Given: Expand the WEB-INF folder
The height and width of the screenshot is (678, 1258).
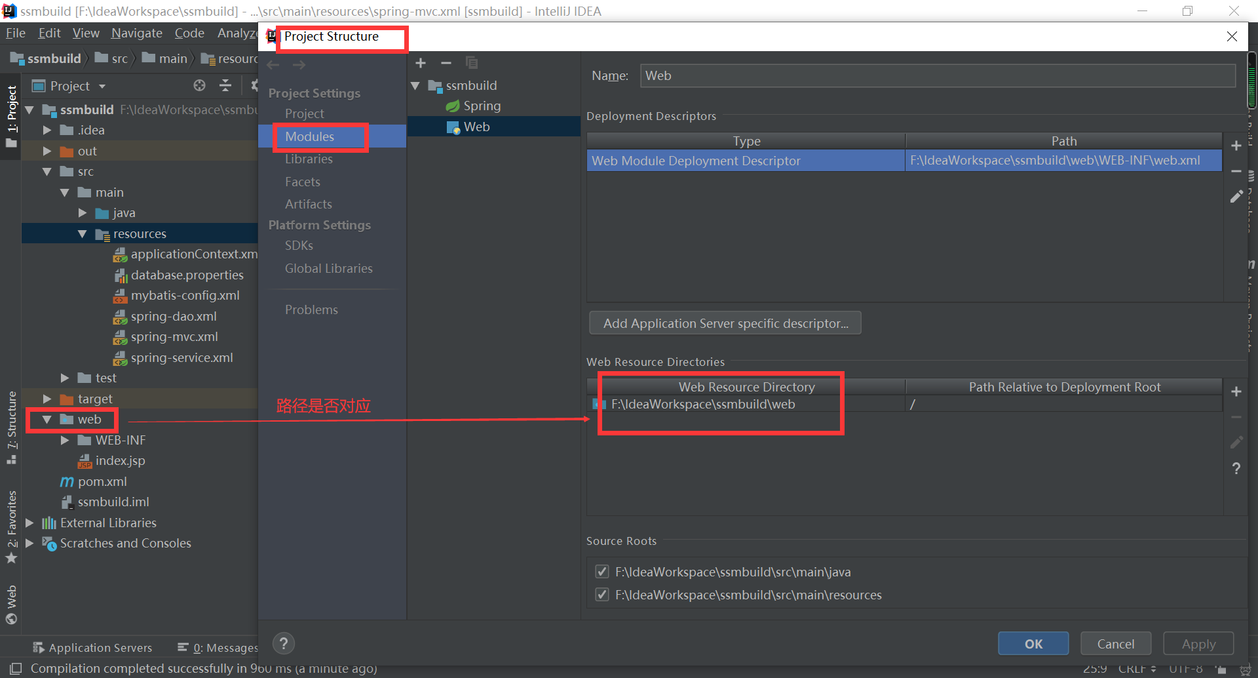Looking at the screenshot, I should coord(65,440).
